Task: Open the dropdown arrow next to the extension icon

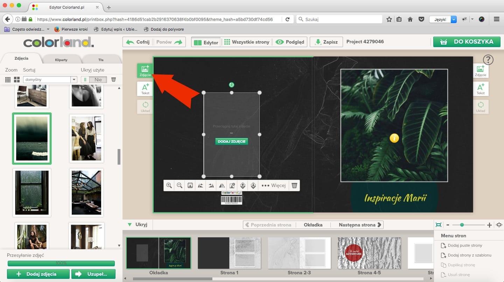Action: [472, 19]
